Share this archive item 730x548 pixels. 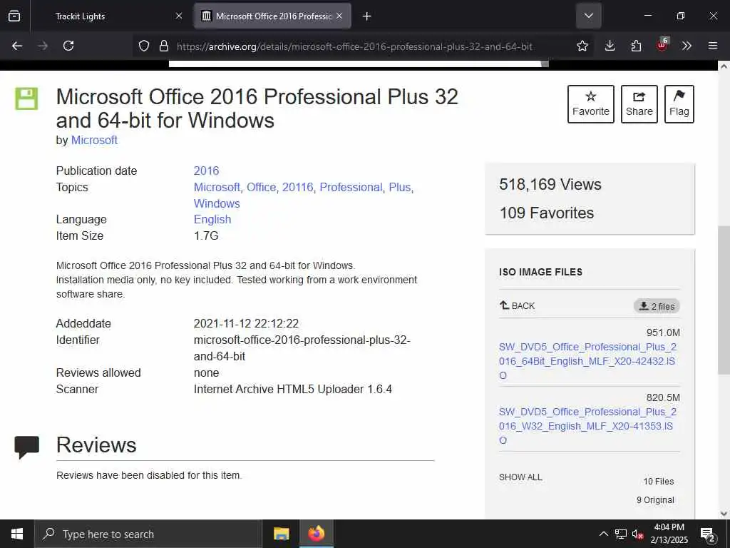[x=639, y=104]
